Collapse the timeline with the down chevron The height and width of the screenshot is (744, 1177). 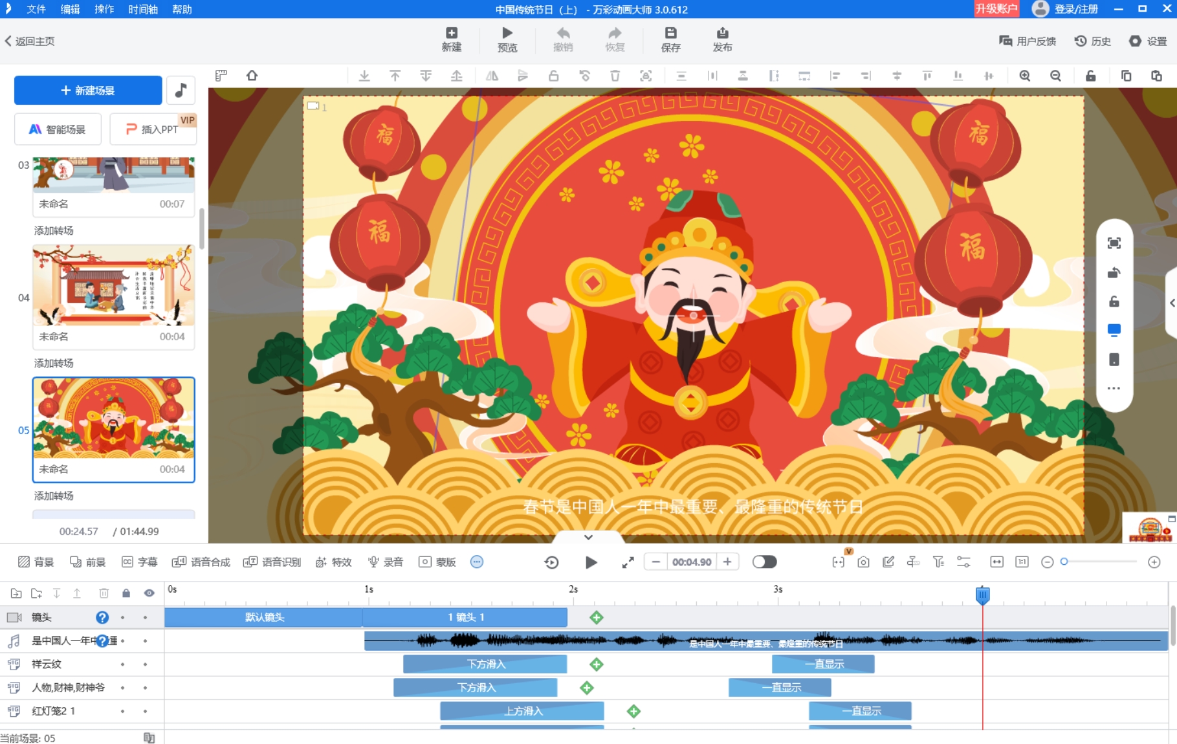pos(588,537)
